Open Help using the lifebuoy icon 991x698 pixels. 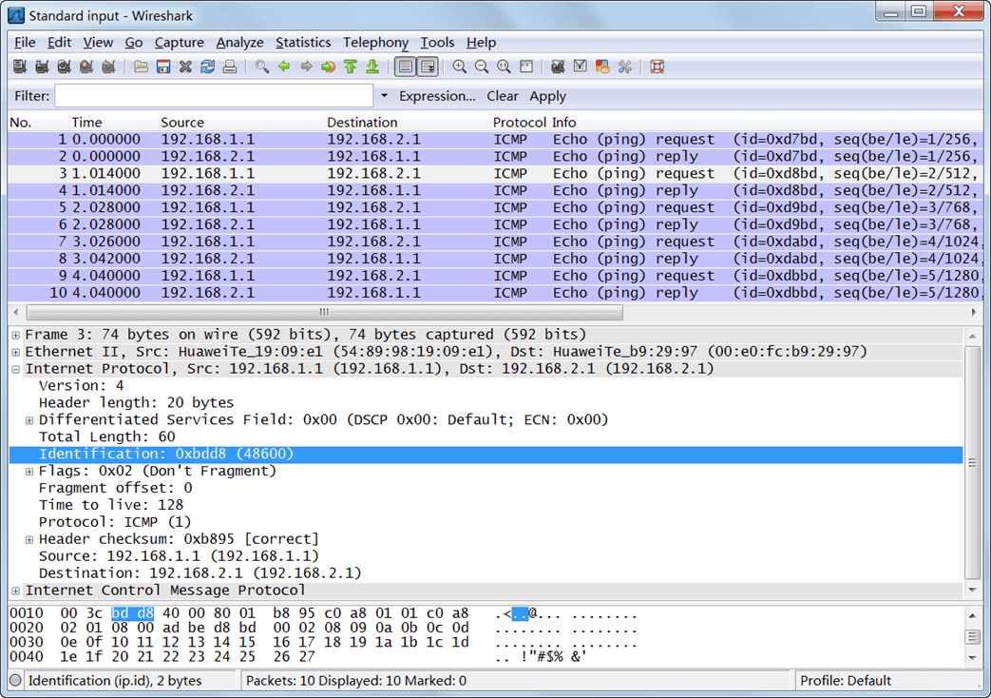[x=657, y=67]
